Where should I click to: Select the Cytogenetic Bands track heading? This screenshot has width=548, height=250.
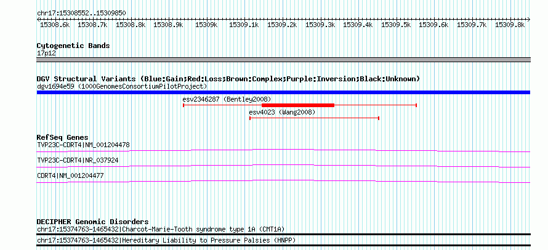[73, 46]
